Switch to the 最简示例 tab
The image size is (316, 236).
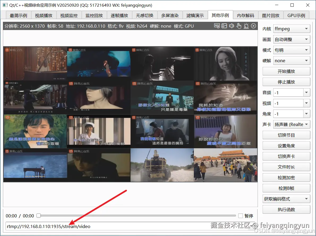coord(18,15)
